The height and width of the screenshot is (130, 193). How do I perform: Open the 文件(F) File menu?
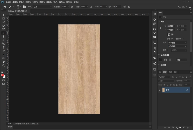coord(8,2)
